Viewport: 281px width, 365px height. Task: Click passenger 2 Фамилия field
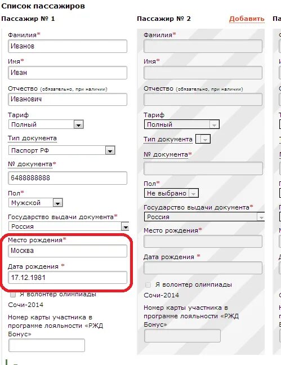coord(203,46)
